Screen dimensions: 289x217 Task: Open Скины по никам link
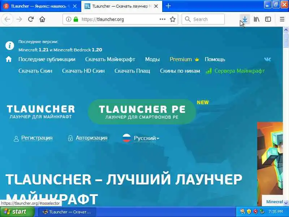tap(180, 71)
